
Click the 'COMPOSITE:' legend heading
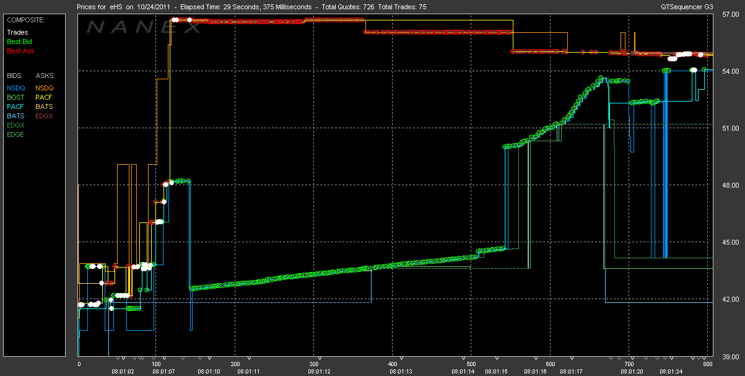26,20
